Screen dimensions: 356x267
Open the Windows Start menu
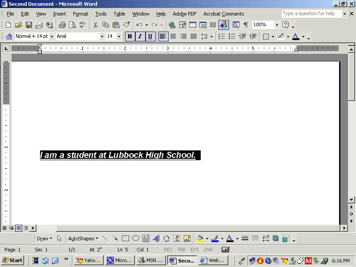click(13, 260)
